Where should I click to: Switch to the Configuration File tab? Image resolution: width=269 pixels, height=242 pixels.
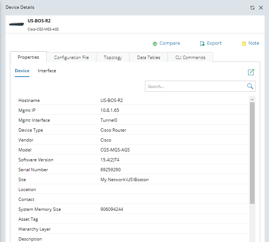71,58
